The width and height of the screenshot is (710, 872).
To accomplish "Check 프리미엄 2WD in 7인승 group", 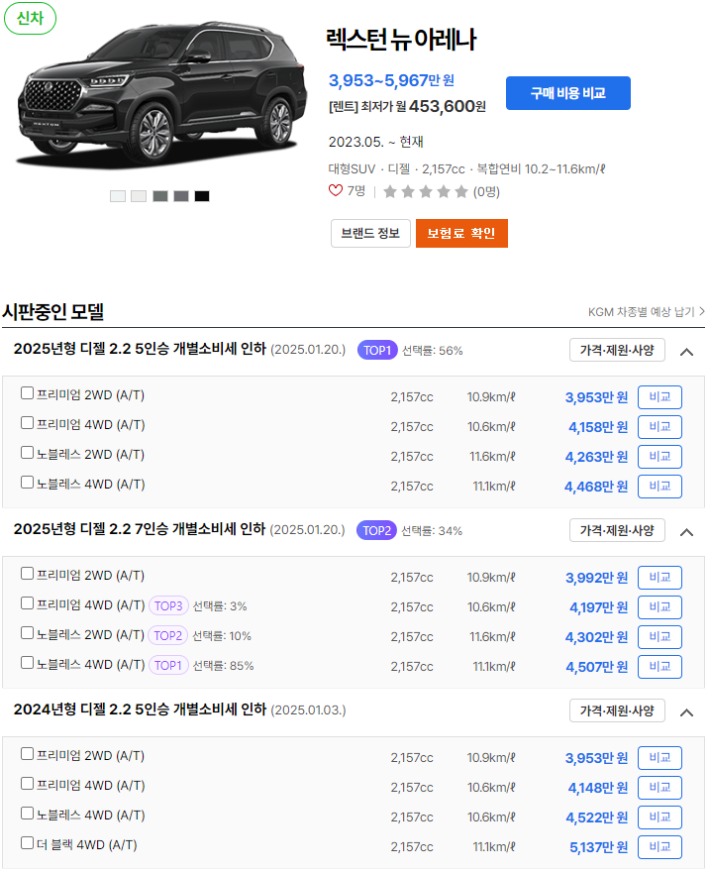I will (27, 574).
